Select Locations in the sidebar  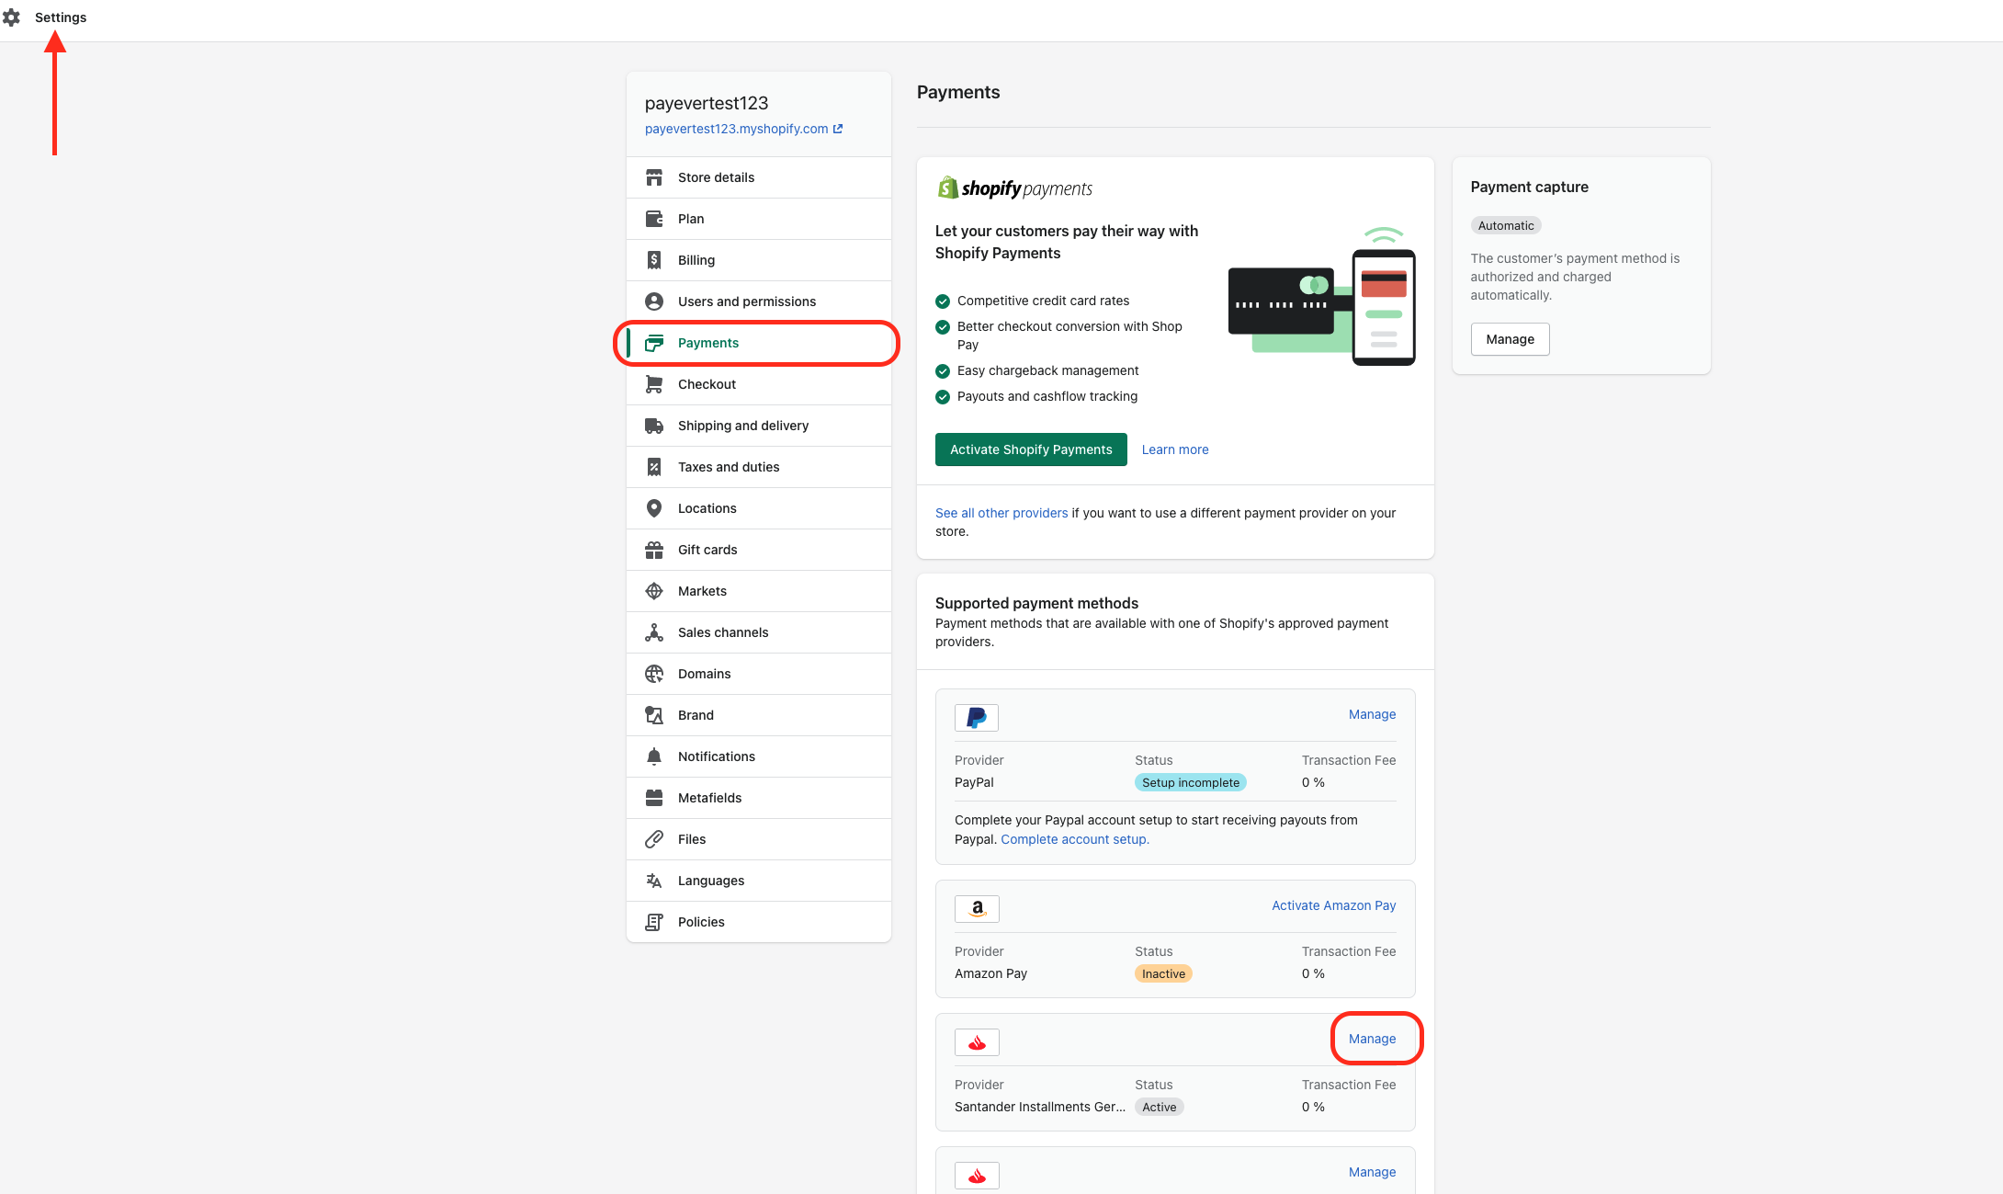(x=759, y=508)
